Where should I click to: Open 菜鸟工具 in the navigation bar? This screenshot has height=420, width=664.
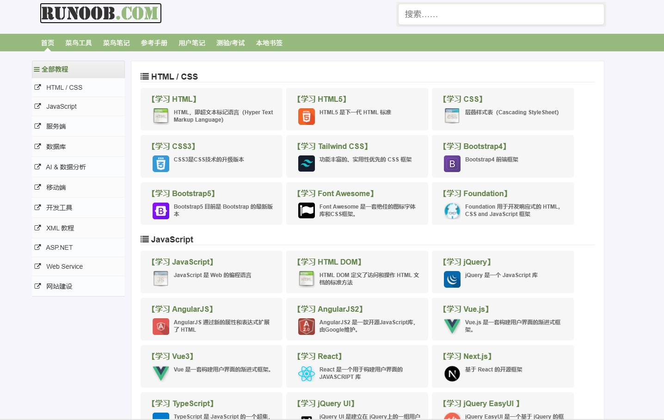coord(79,43)
